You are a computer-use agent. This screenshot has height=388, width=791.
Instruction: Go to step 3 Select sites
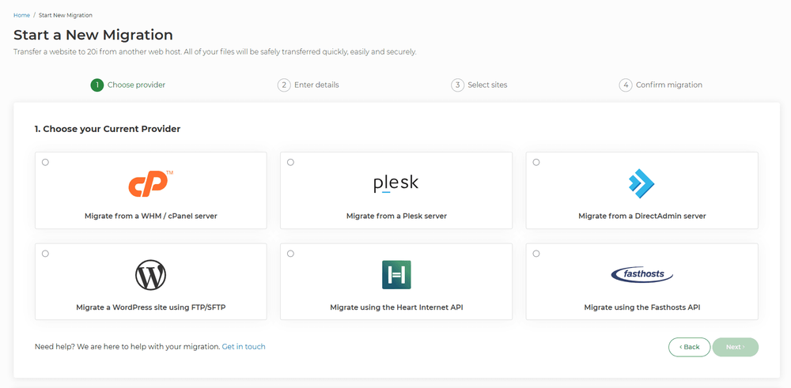(x=479, y=85)
